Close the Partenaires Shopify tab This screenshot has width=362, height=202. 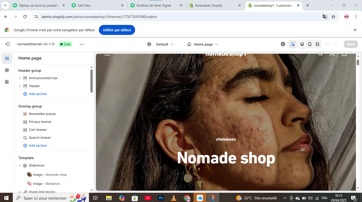coord(240,5)
